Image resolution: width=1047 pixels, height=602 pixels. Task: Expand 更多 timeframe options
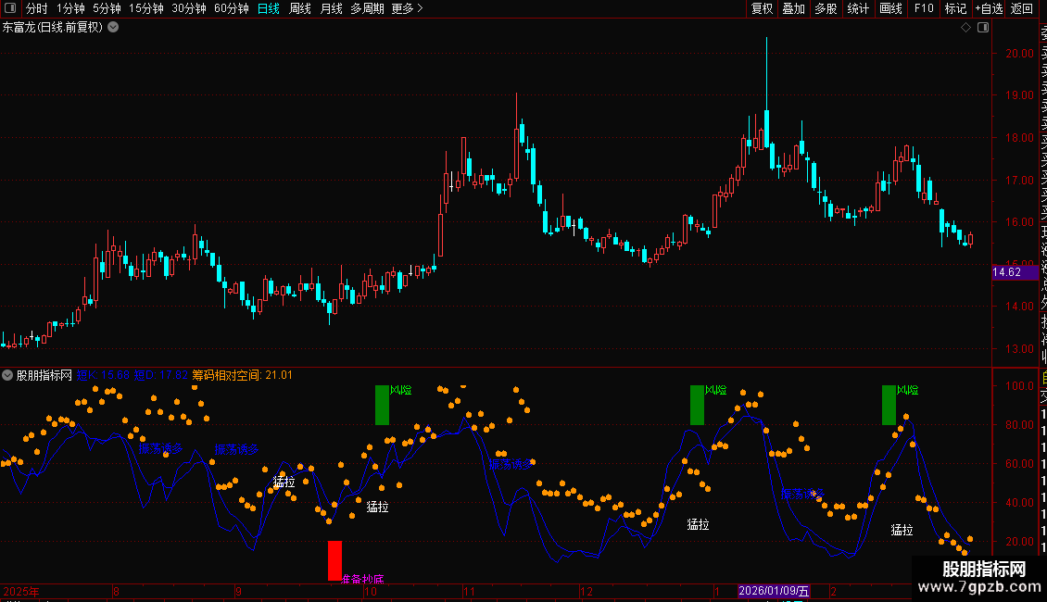pyautogui.click(x=408, y=8)
